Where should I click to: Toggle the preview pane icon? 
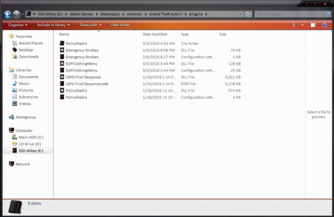pyautogui.click(x=313, y=25)
